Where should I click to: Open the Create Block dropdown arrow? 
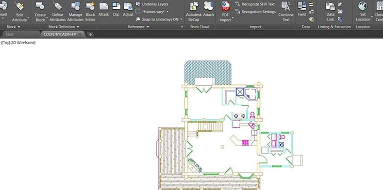(x=47, y=18)
